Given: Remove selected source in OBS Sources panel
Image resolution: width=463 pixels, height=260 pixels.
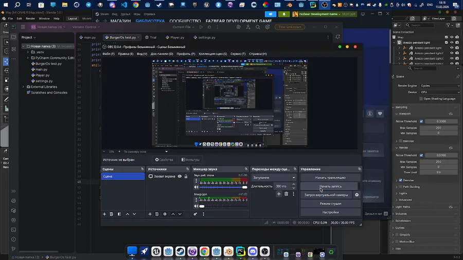Looking at the screenshot, I should pyautogui.click(x=157, y=214).
